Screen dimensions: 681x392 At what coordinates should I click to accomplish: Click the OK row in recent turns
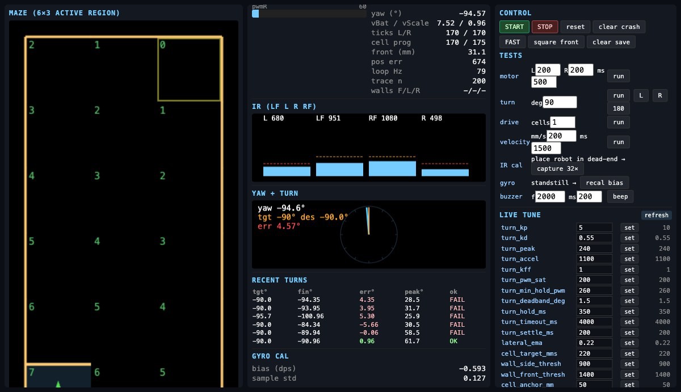[x=368, y=341]
